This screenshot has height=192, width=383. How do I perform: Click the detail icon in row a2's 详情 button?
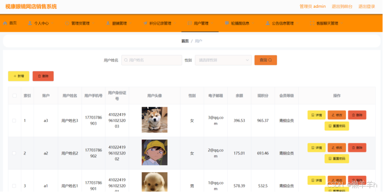(x=313, y=148)
